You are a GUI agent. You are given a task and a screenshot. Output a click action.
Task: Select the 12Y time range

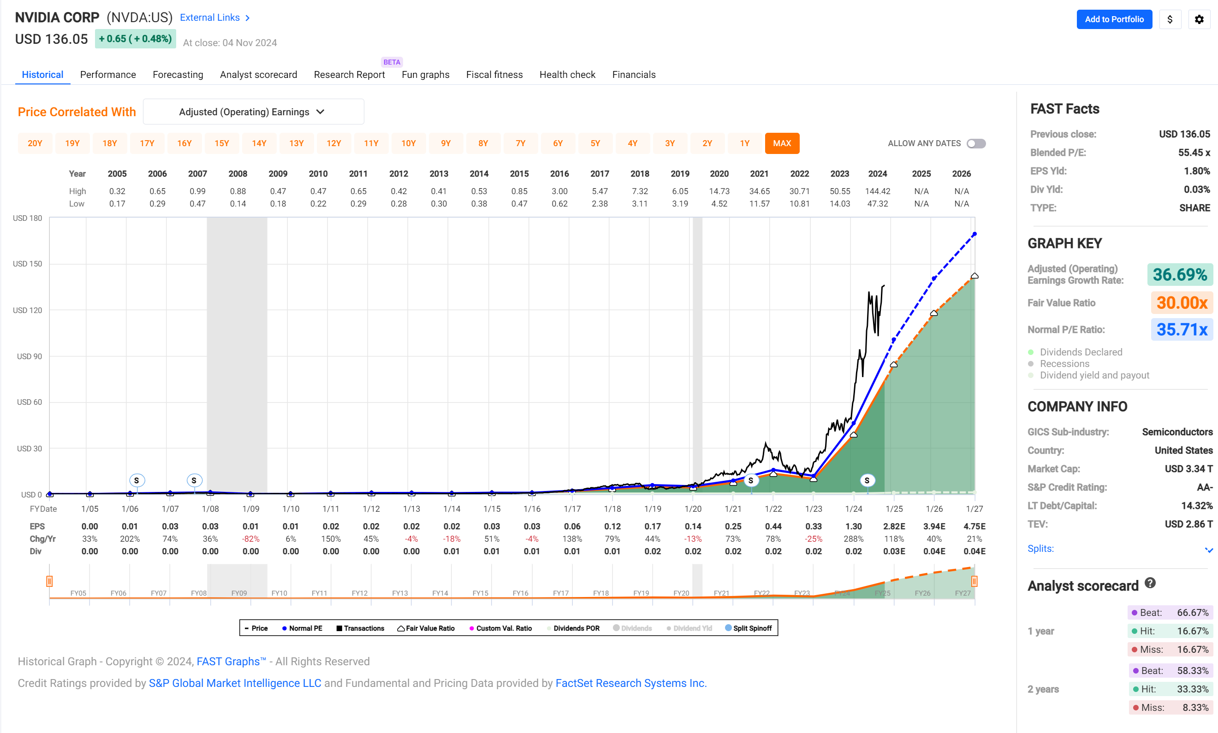(334, 143)
